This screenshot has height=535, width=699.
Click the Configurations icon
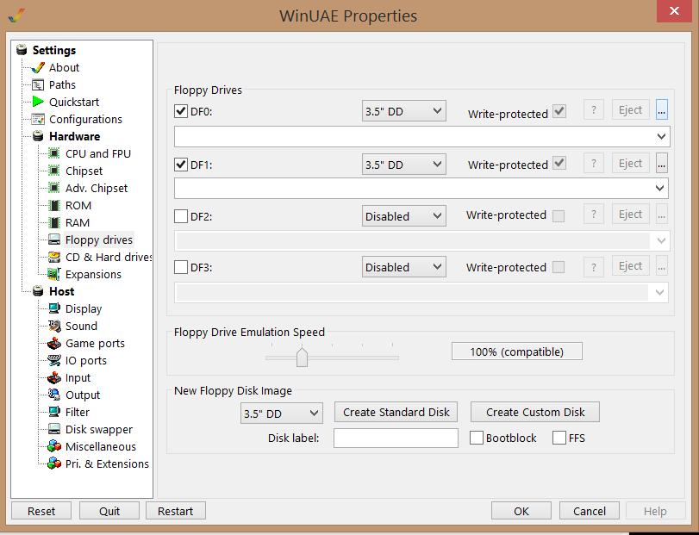[38, 120]
